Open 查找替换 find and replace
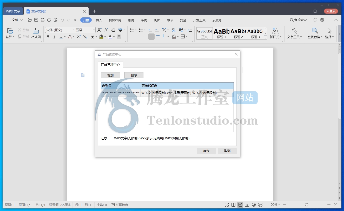 (315, 33)
